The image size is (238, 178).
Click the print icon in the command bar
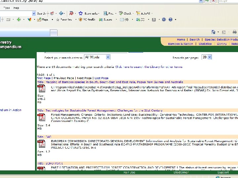point(234,32)
